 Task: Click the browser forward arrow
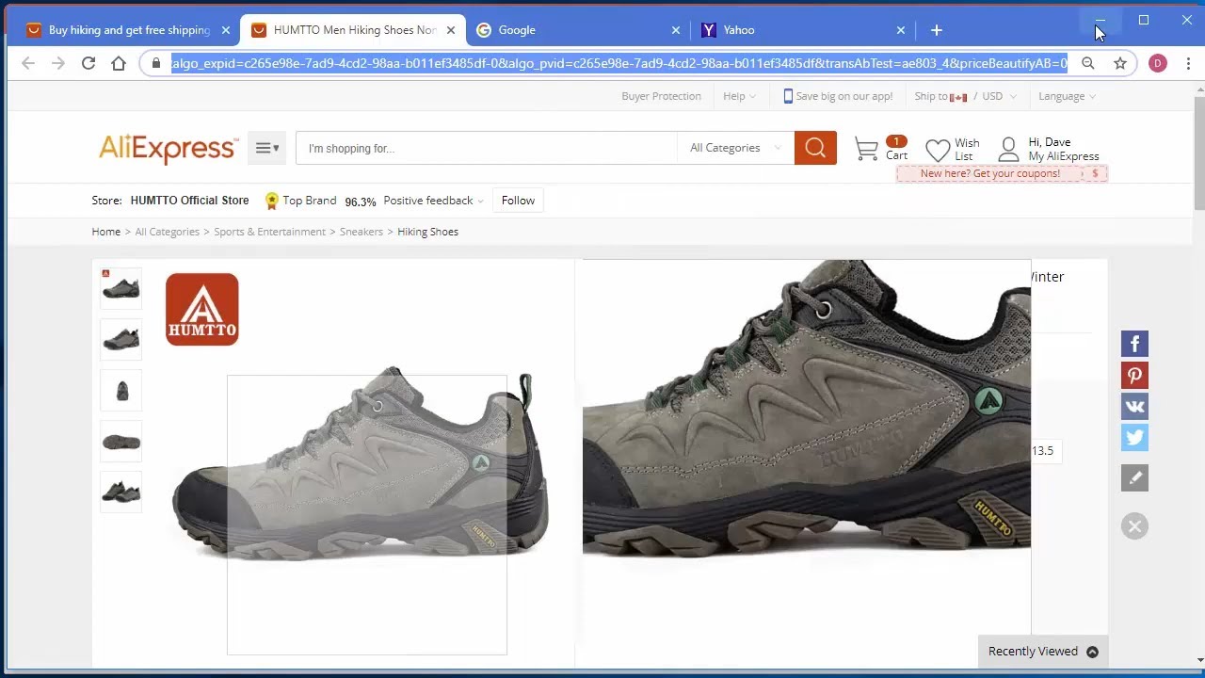(58, 63)
